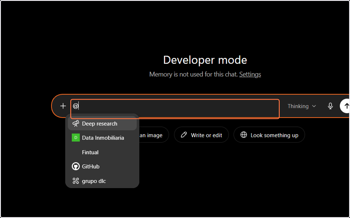This screenshot has width=350, height=218.
Task: Click the Look something up suggestion button
Action: (269, 135)
